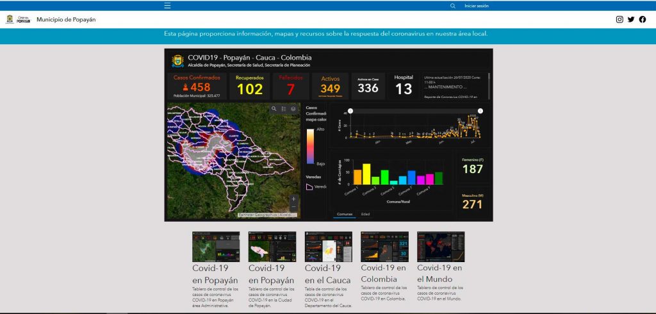The width and height of the screenshot is (656, 314).
Task: Open the Twitter icon in the header
Action: [x=631, y=19]
